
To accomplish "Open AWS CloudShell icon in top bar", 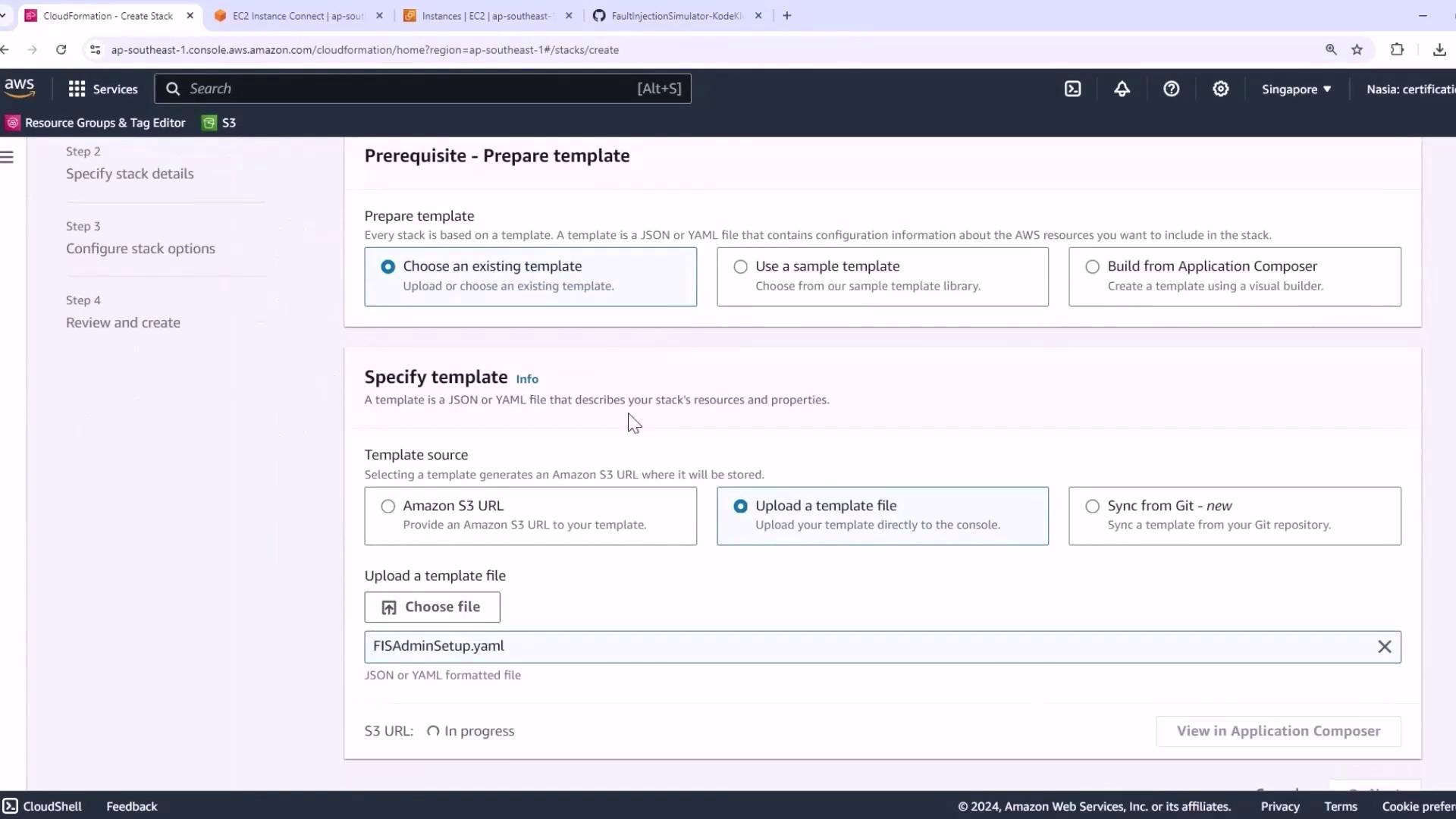I will tap(1072, 89).
